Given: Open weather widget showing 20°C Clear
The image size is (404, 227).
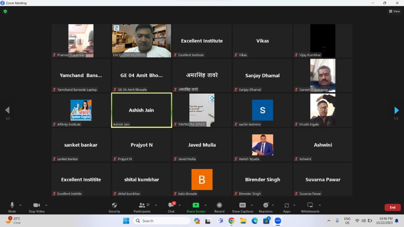Looking at the screenshot, I should 13,220.
